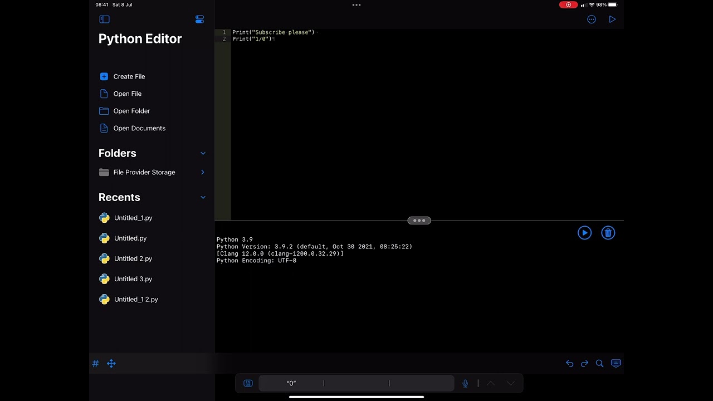Open recent file Untitled_1.py
The image size is (713, 401).
click(x=133, y=218)
